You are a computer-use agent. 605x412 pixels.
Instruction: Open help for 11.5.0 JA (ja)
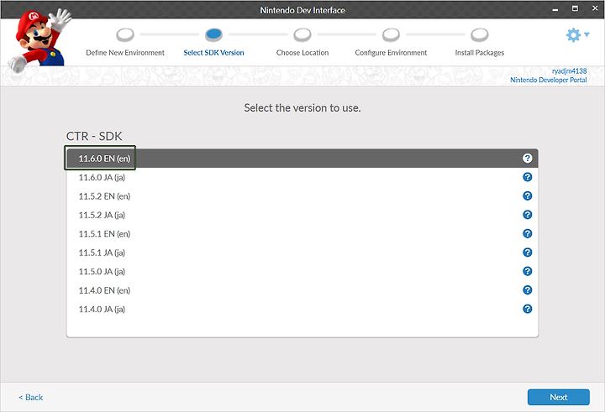coord(527,271)
